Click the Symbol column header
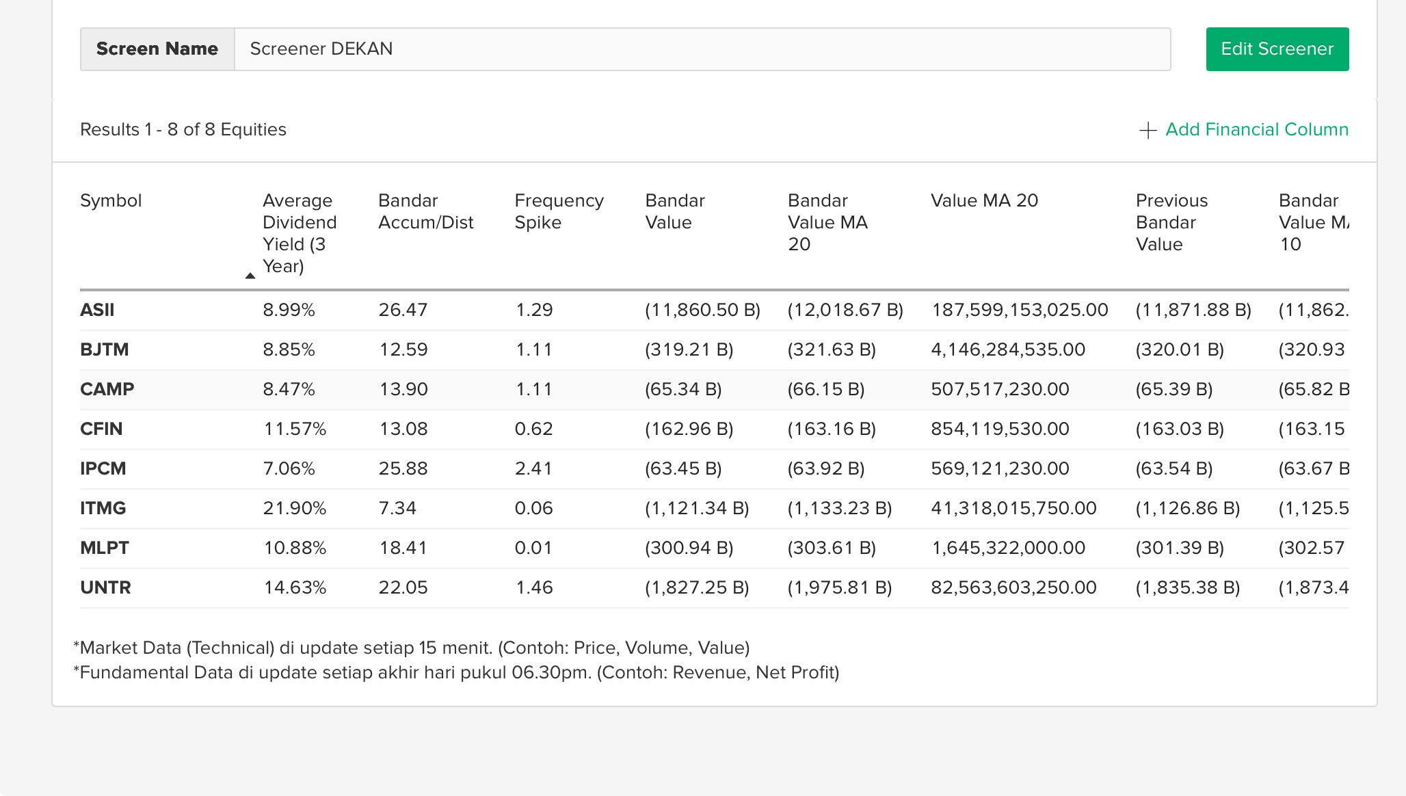Image resolution: width=1406 pixels, height=796 pixels. point(111,200)
